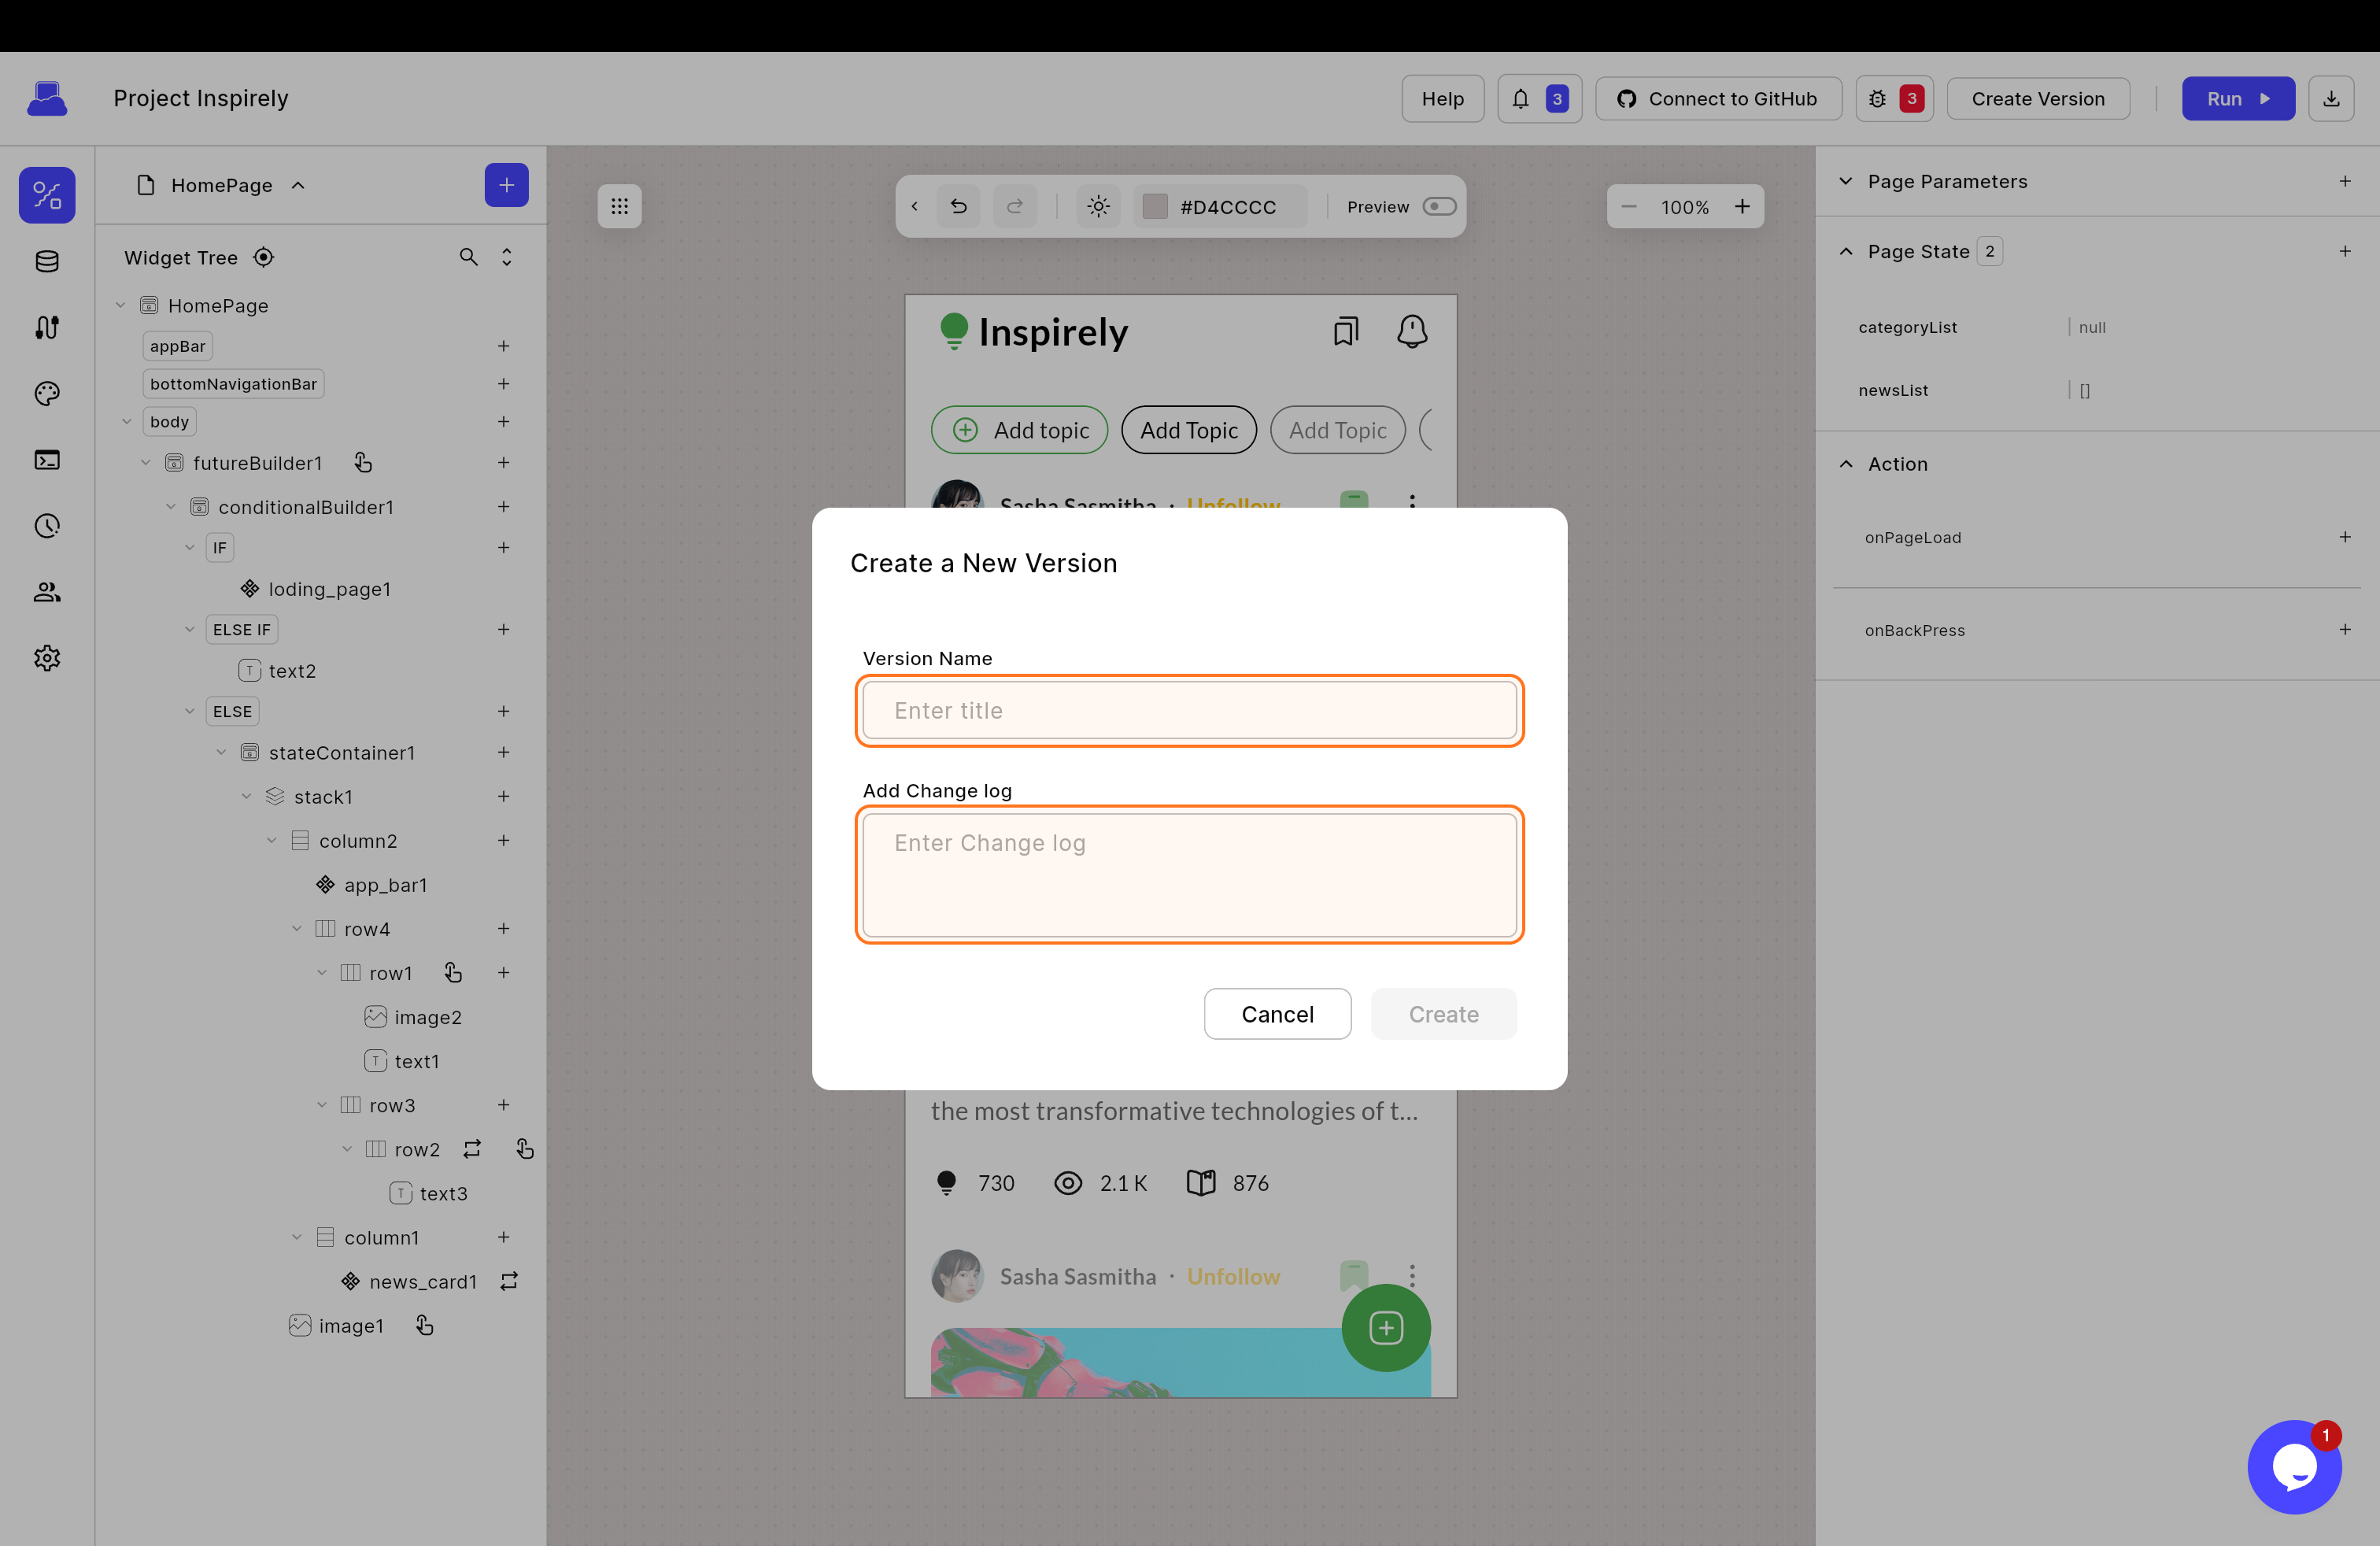
Task: Open the database icon in left sidebar
Action: coord(47,262)
